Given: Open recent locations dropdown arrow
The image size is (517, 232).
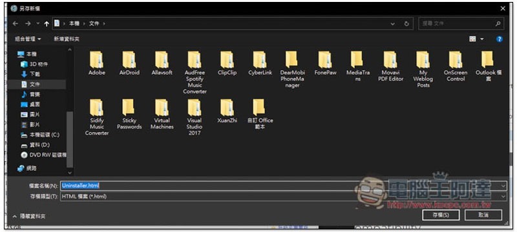Looking at the screenshot, I should point(38,24).
